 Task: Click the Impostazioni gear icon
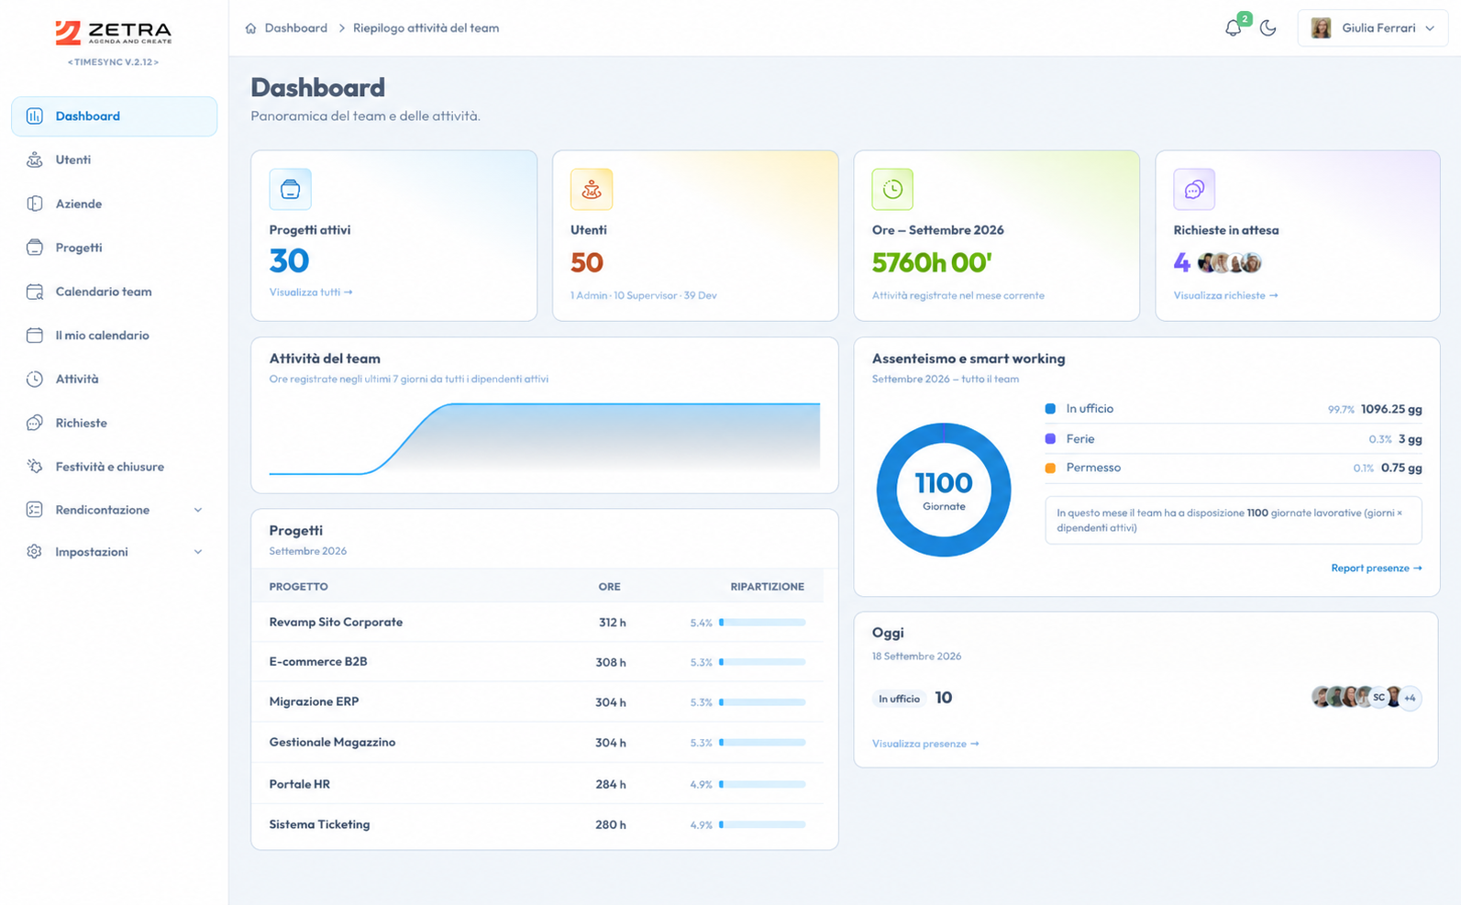pyautogui.click(x=35, y=552)
